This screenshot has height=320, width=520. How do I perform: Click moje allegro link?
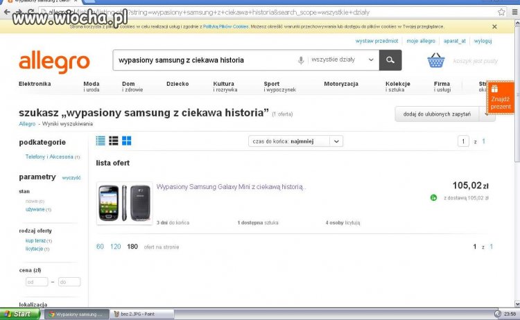tap(421, 41)
